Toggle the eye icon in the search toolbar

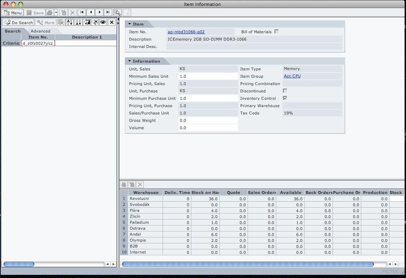(x=103, y=22)
